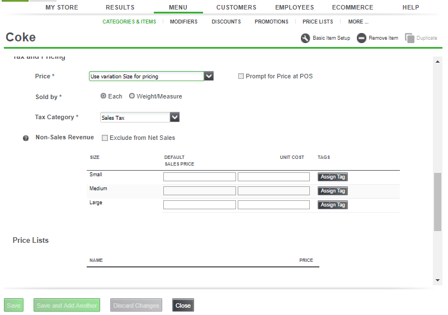Open the Price dropdown arrow
The width and height of the screenshot is (448, 315).
tap(209, 76)
